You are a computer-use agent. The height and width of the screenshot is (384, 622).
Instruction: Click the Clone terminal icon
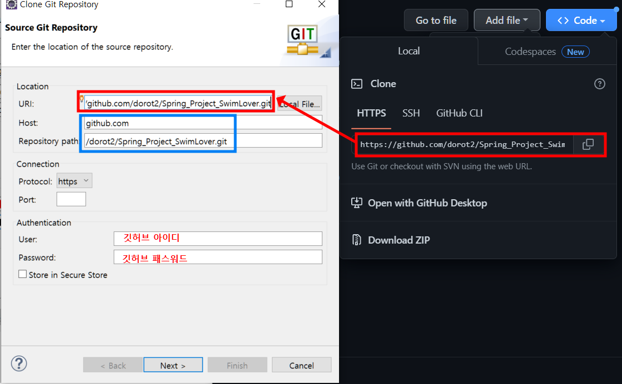(x=356, y=84)
